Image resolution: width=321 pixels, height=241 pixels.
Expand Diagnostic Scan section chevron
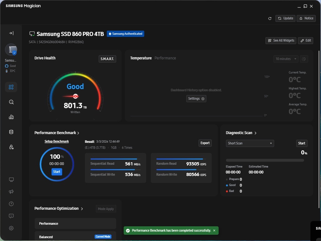point(255,133)
